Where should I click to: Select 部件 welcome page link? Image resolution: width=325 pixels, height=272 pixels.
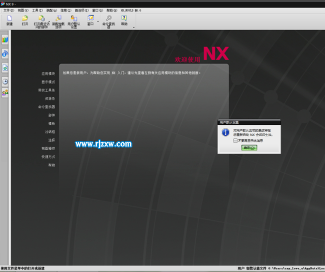pos(51,115)
